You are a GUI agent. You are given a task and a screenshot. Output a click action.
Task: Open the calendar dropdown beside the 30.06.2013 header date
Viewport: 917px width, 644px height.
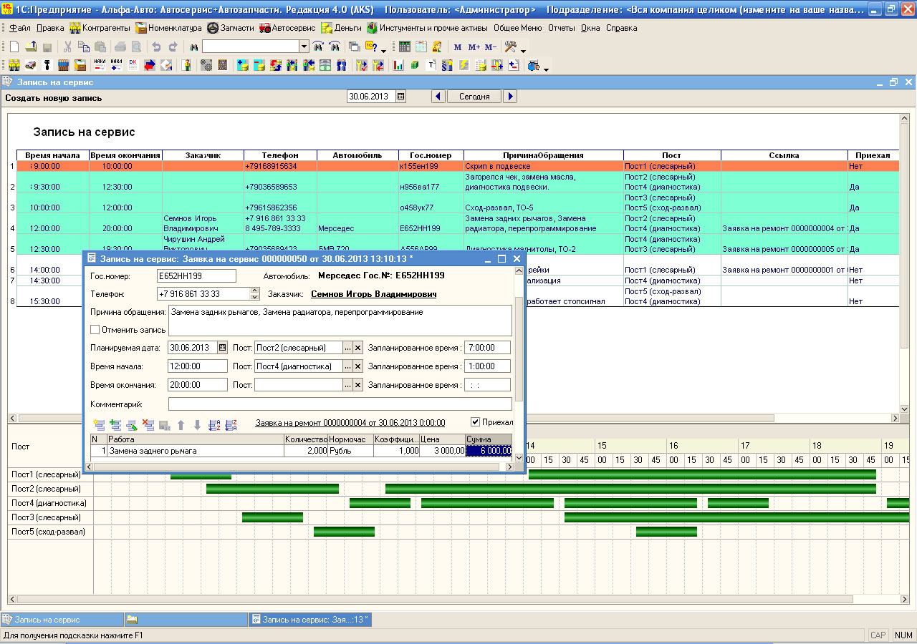click(x=400, y=96)
